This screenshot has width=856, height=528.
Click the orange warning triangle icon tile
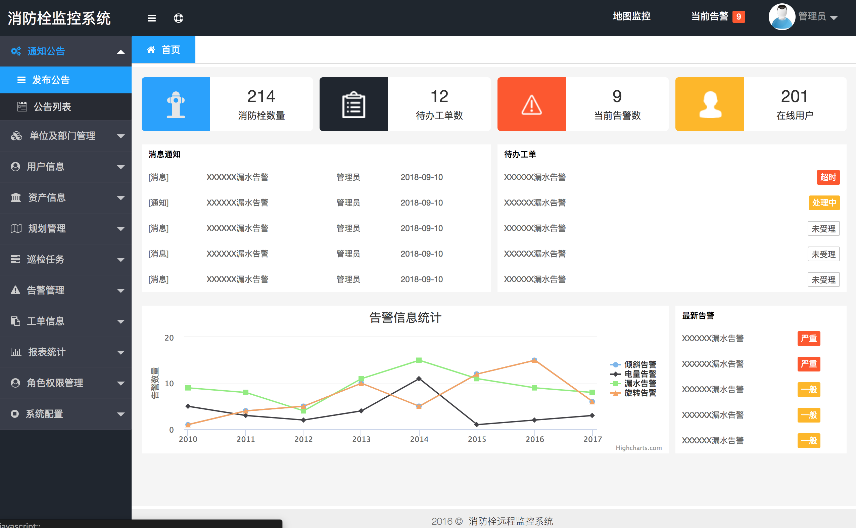click(531, 104)
